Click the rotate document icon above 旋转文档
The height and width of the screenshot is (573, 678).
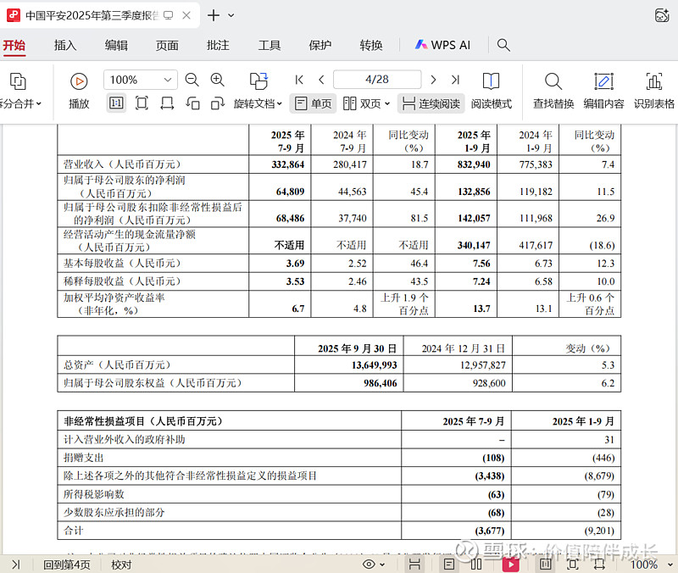258,81
